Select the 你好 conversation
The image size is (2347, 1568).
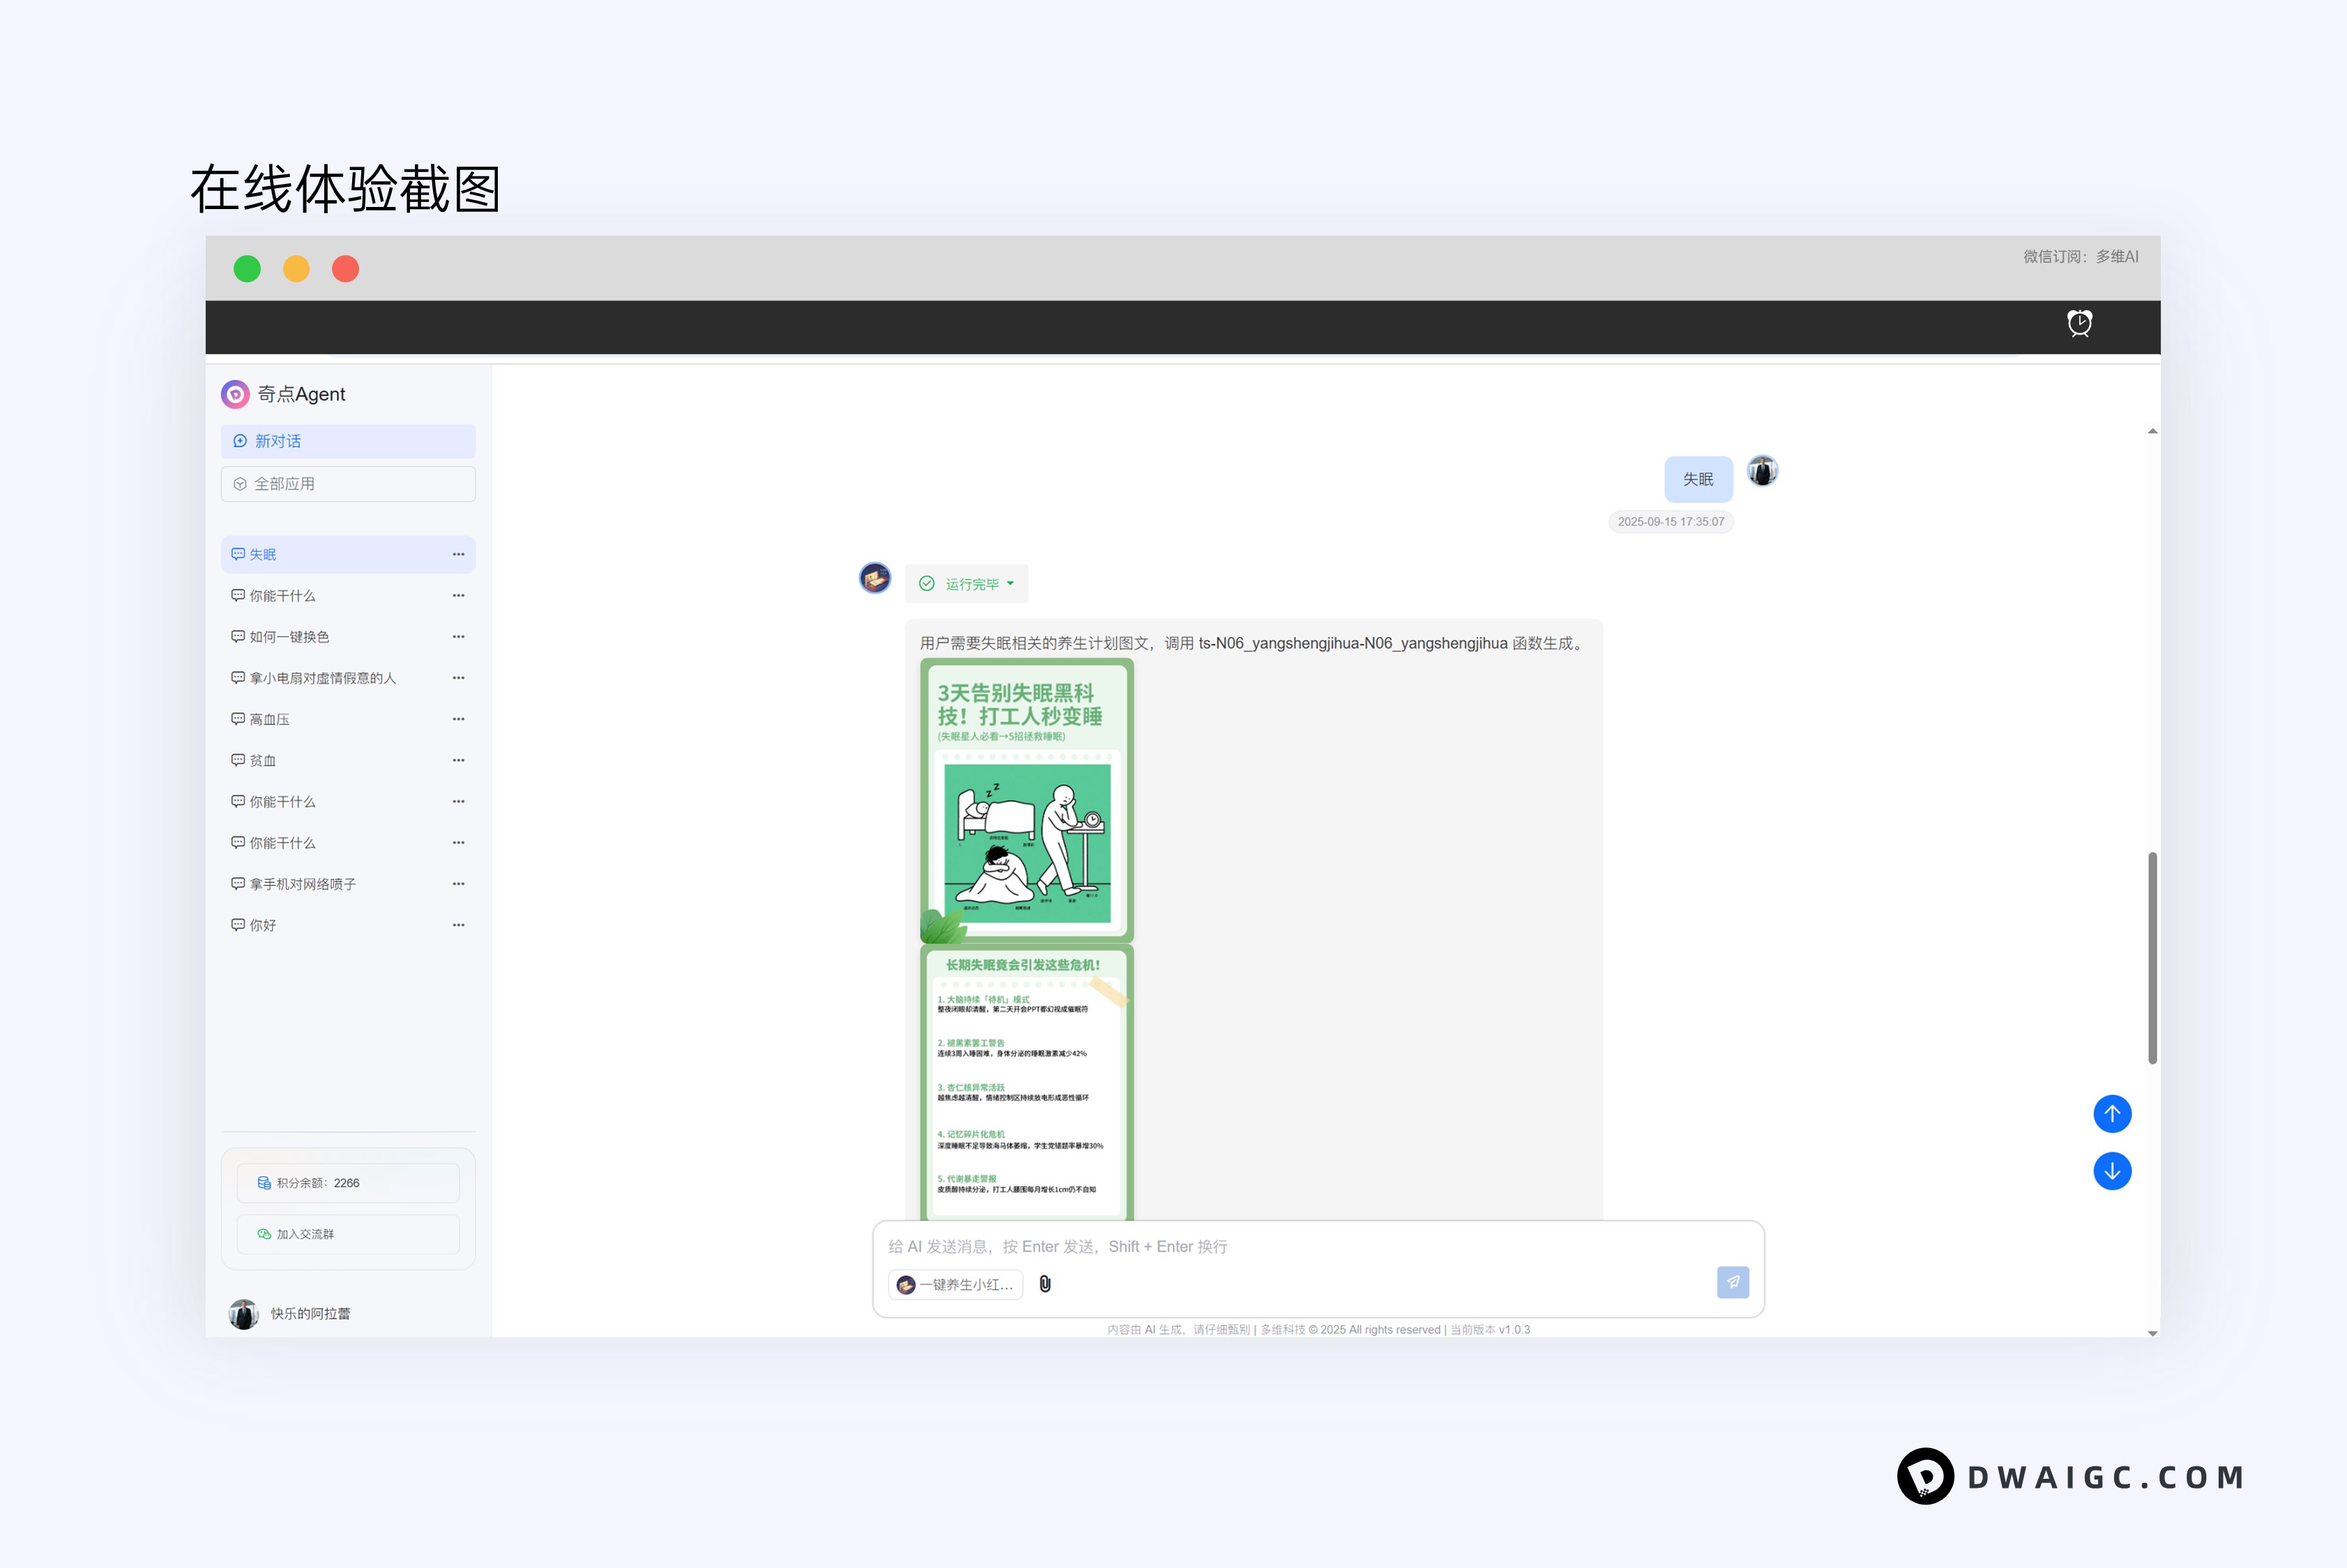[x=264, y=924]
